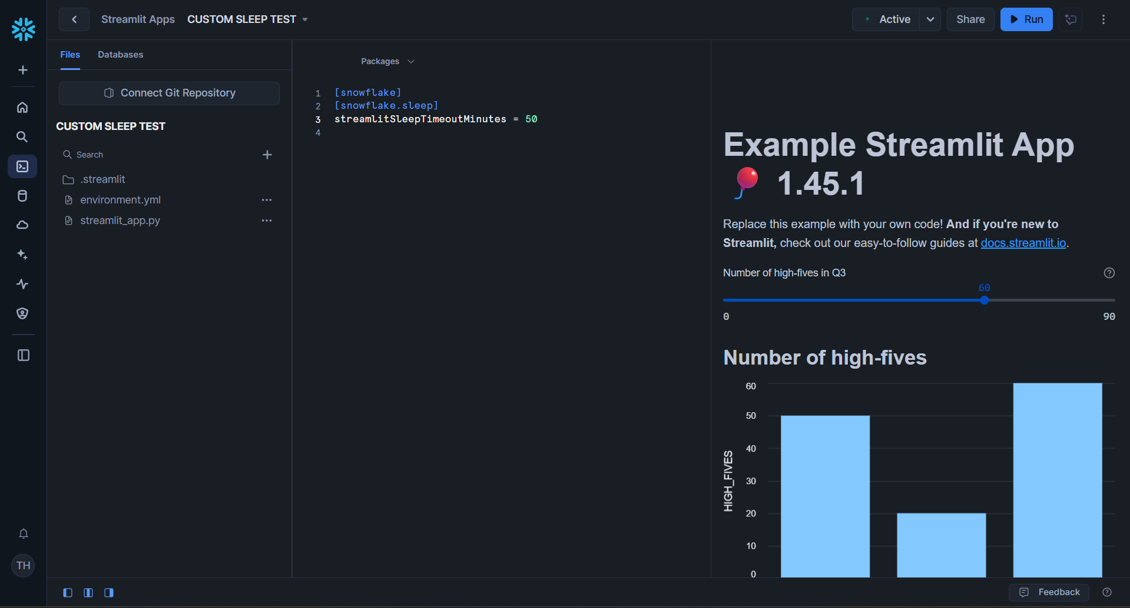Open the docs.streamlit.io link
The image size is (1130, 608).
point(1023,243)
